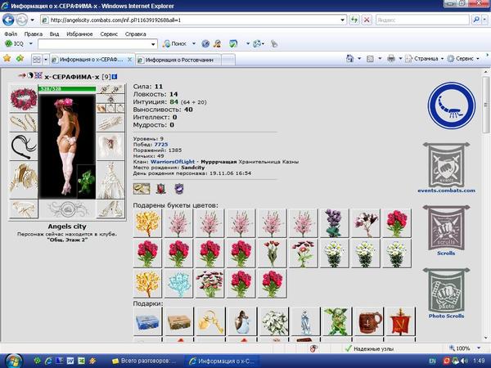Screen dimensions: 491x368
Task: Open the tab list dropdown beside Quick Tabs
Action: 46,60
